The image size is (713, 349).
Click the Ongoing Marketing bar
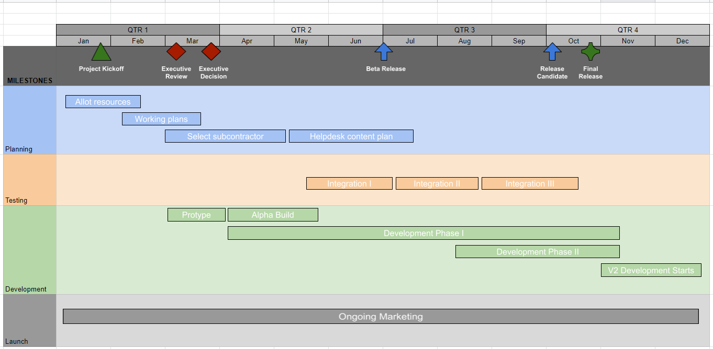point(381,316)
